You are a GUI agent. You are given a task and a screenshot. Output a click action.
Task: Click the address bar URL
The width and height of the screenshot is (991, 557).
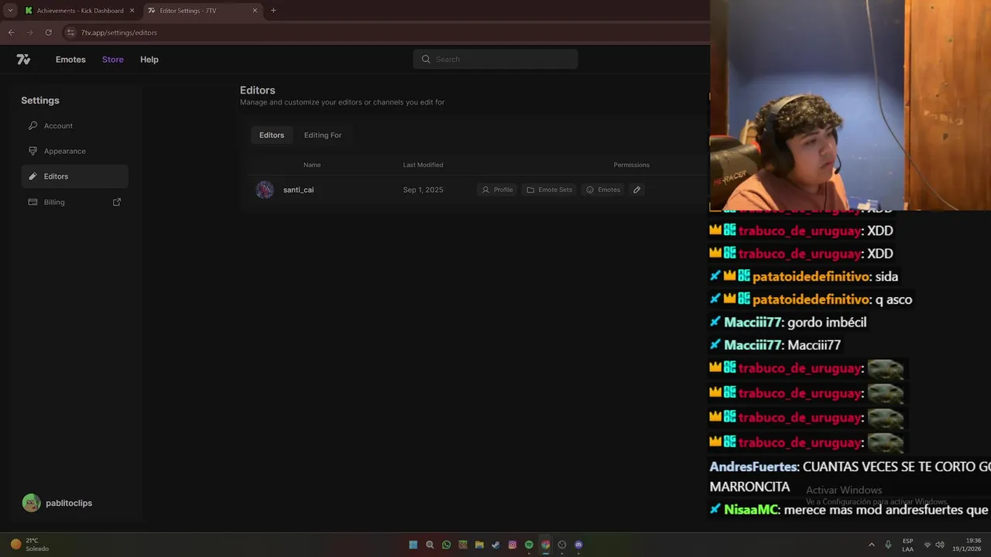coord(119,32)
